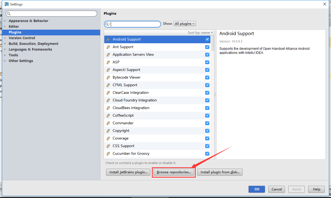The image size is (331, 198).
Task: Click the Bytecode Viewer plugin icon
Action: pyautogui.click(x=108, y=78)
